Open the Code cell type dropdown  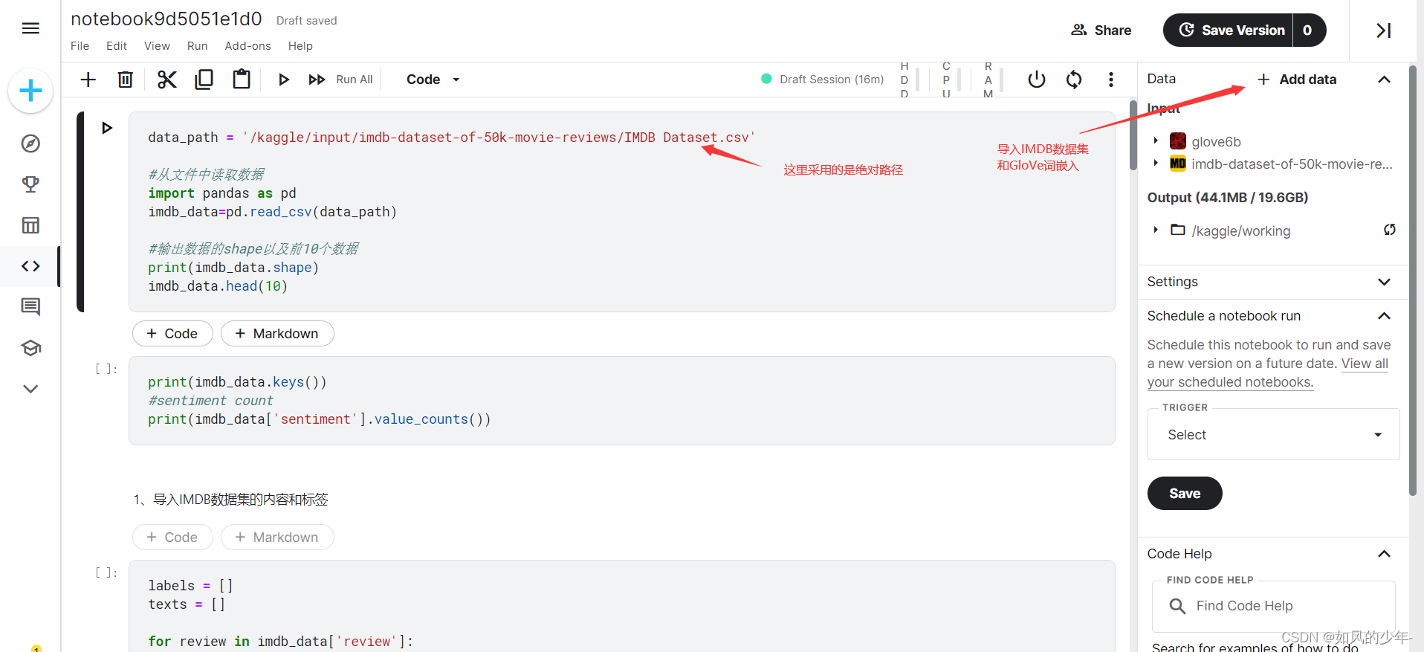[433, 80]
